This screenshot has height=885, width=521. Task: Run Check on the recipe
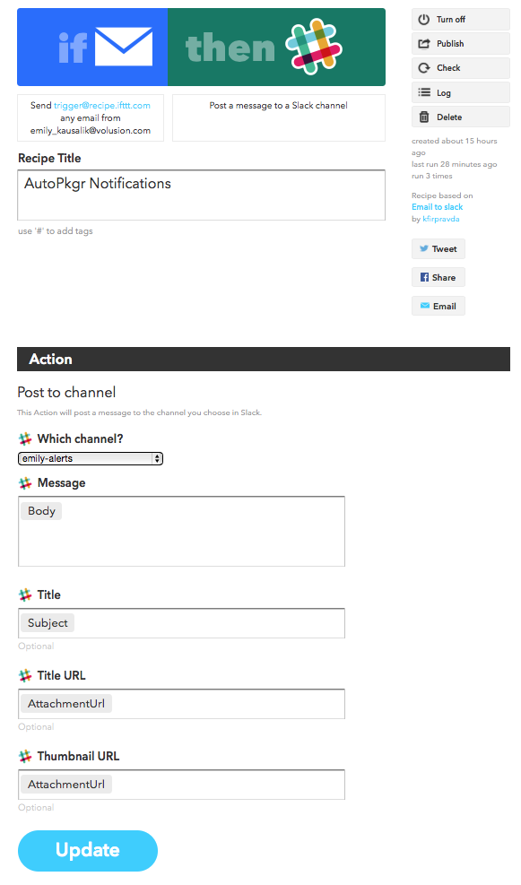pyautogui.click(x=460, y=68)
